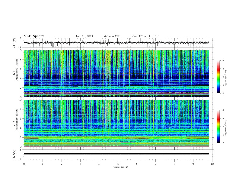Select the date Jan. 21, 2023
The image size is (239, 184).
pyautogui.click(x=84, y=36)
